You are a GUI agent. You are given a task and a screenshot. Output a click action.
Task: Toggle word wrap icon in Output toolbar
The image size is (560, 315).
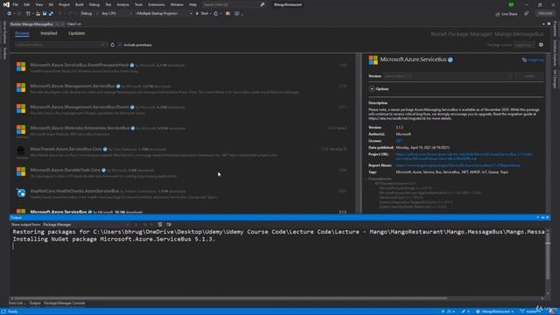point(169,225)
